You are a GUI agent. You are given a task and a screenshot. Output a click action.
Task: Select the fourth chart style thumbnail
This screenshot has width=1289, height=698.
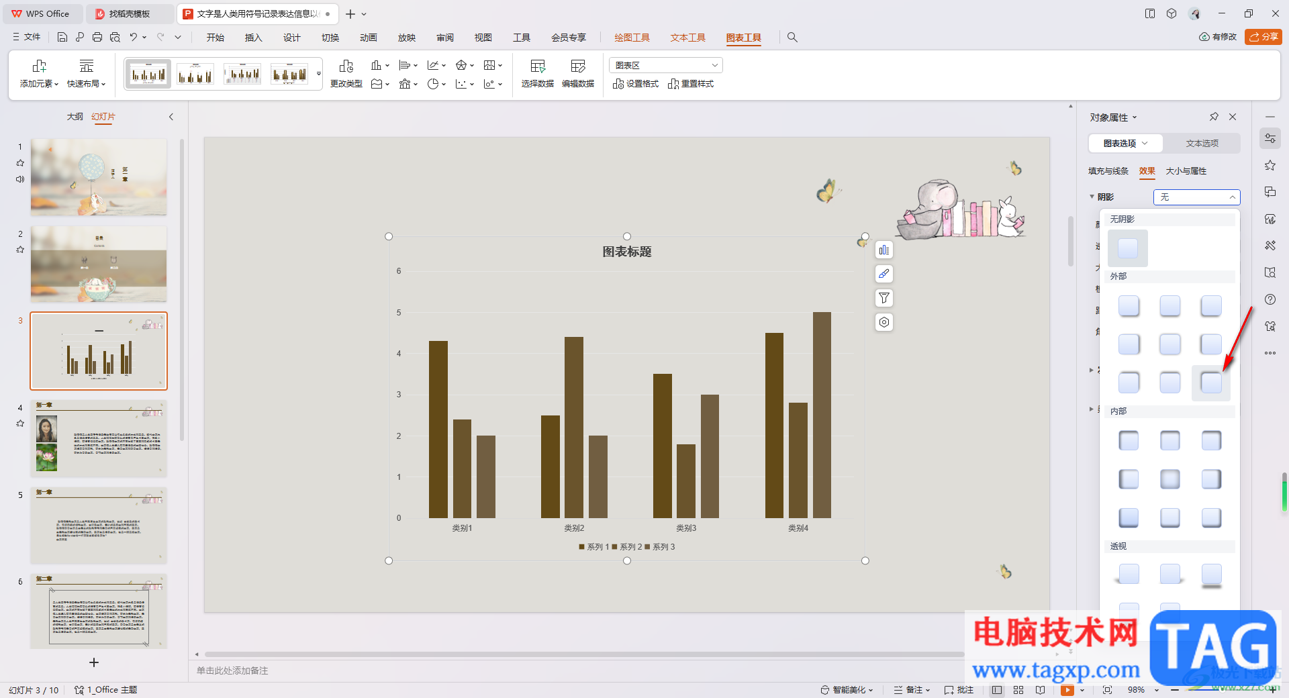click(289, 74)
